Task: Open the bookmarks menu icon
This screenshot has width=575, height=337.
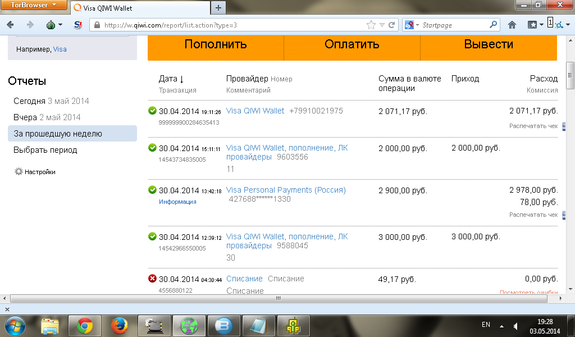Action: click(535, 25)
